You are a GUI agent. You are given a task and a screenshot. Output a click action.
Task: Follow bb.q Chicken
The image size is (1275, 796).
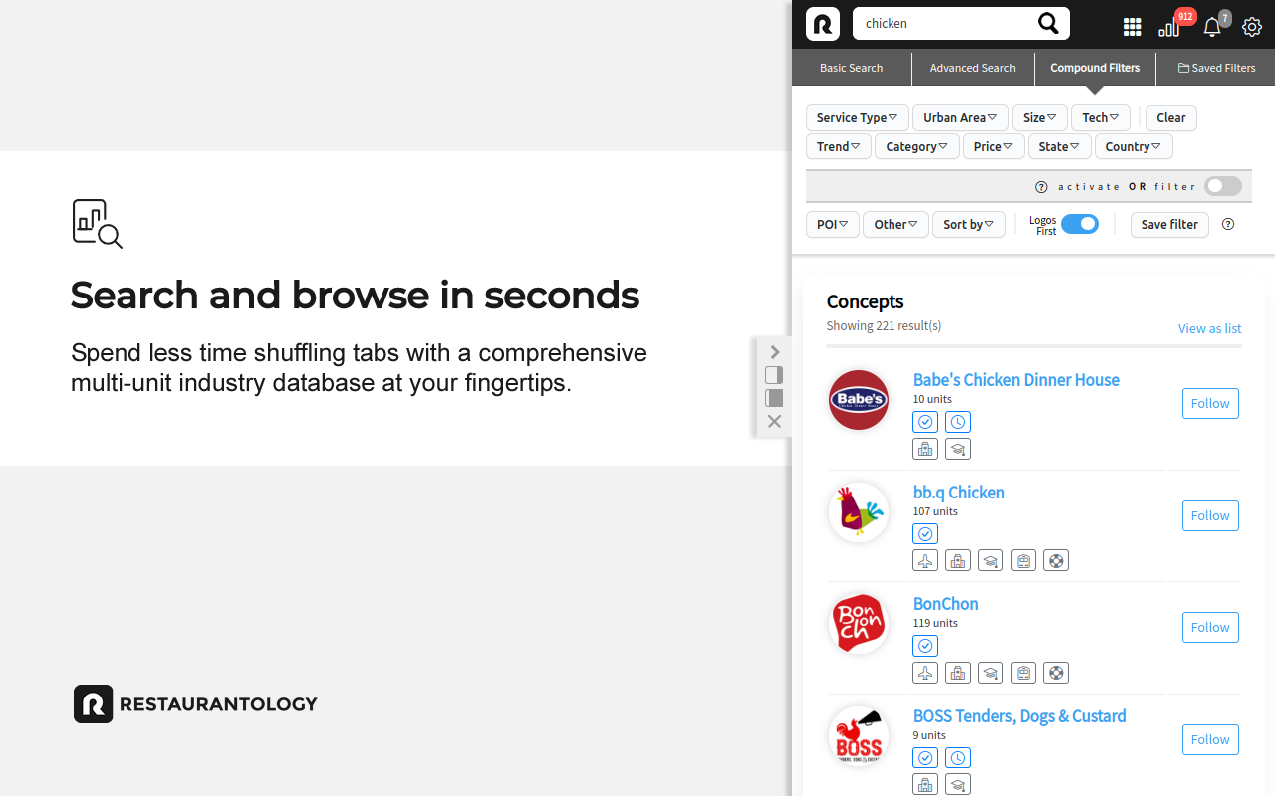tap(1210, 515)
